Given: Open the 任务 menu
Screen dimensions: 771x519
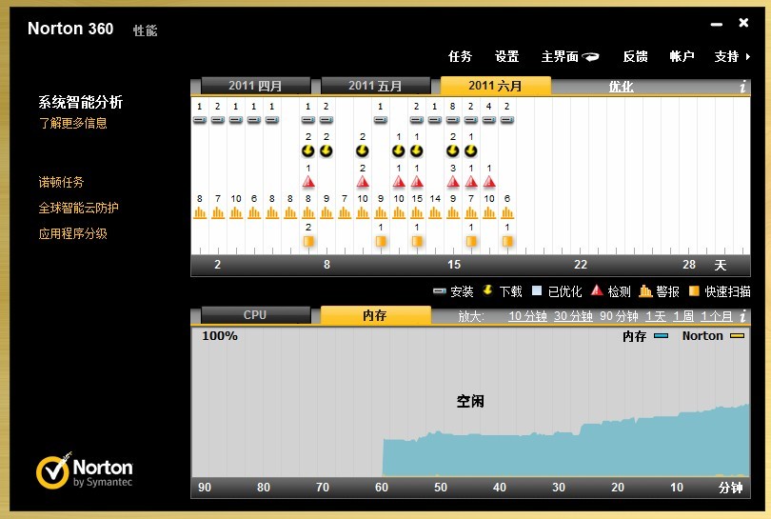Looking at the screenshot, I should point(460,56).
